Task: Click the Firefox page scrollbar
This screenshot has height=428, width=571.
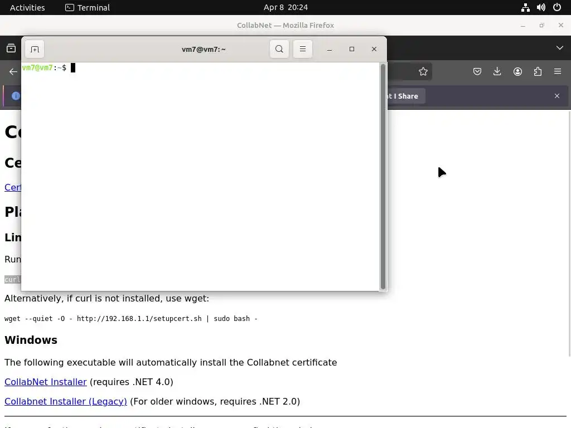Action: (x=569, y=233)
